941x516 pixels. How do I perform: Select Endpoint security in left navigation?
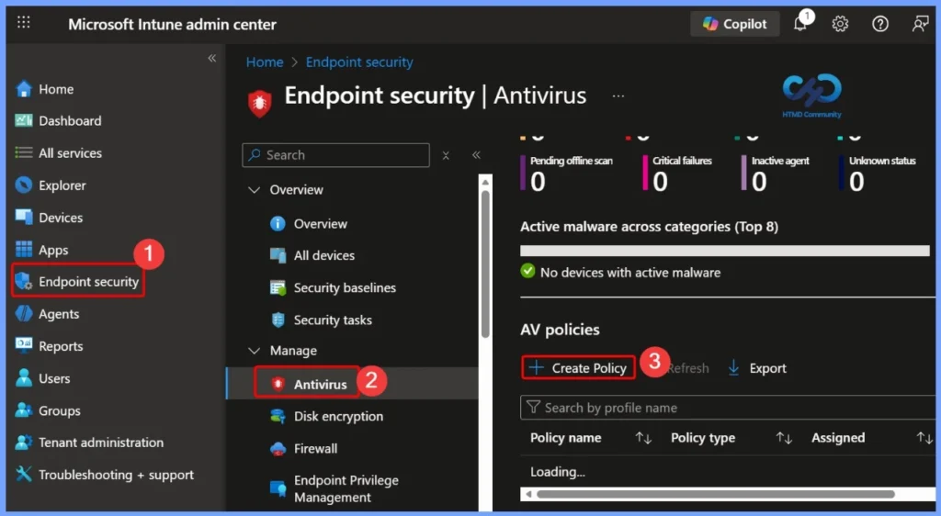(77, 282)
